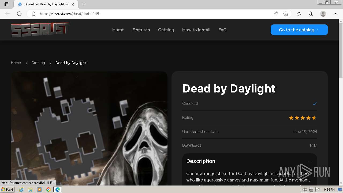Open the volume control tray icon

coord(305,190)
